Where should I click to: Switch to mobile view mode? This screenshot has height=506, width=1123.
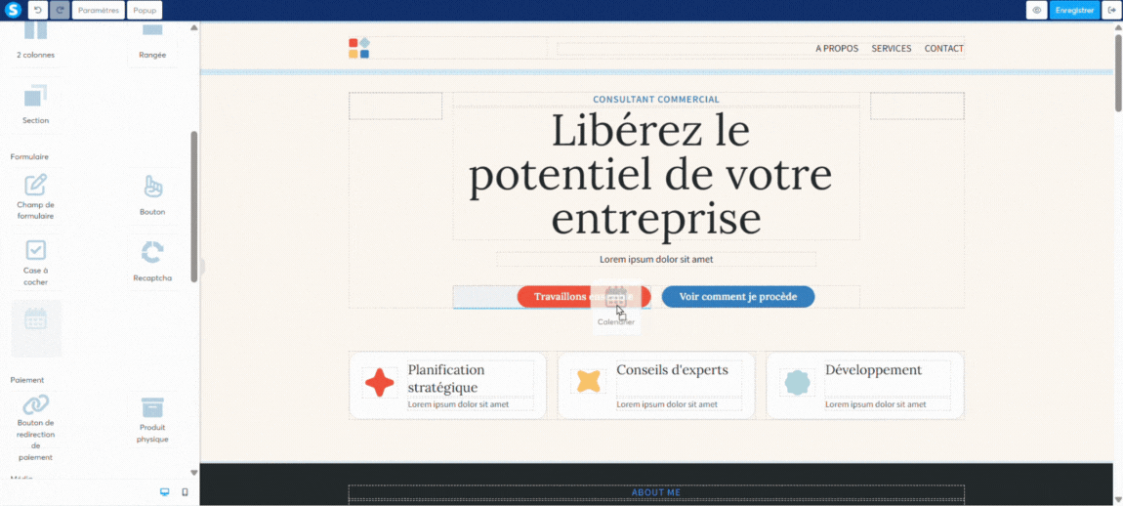click(185, 492)
